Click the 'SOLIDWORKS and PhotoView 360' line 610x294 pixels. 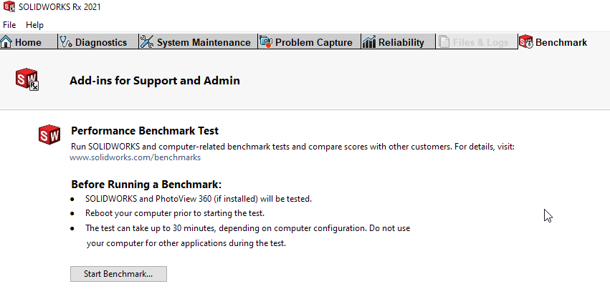click(x=199, y=199)
